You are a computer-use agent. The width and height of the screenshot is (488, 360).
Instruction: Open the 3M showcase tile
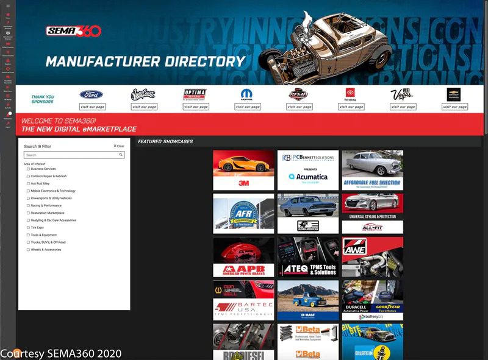[x=243, y=170]
